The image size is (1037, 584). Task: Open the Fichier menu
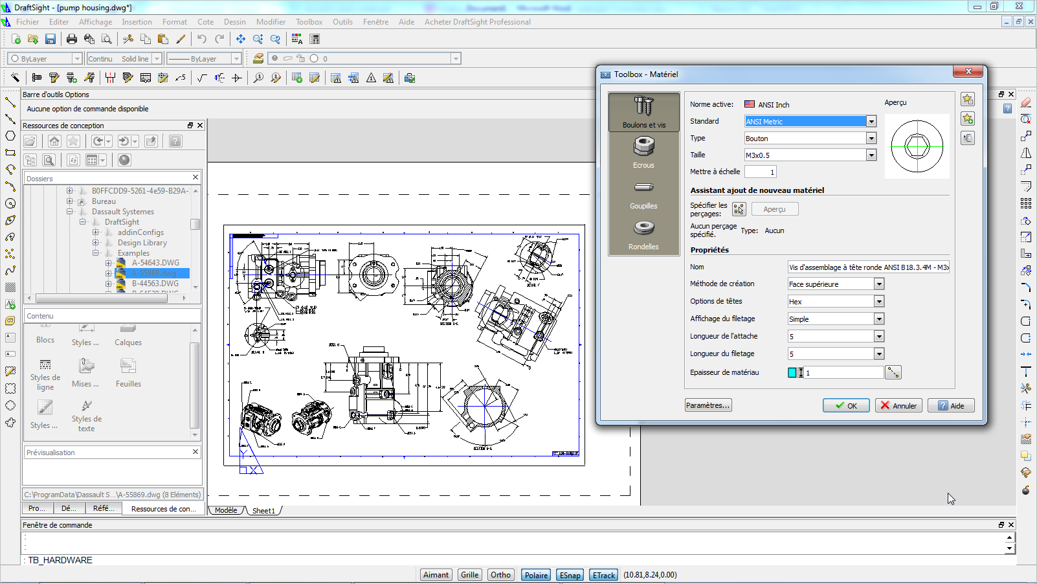pyautogui.click(x=27, y=22)
